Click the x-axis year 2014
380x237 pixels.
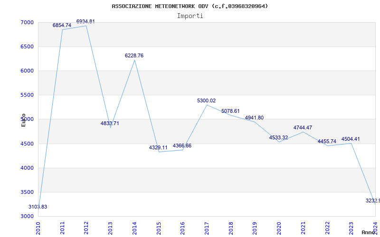[134, 228]
